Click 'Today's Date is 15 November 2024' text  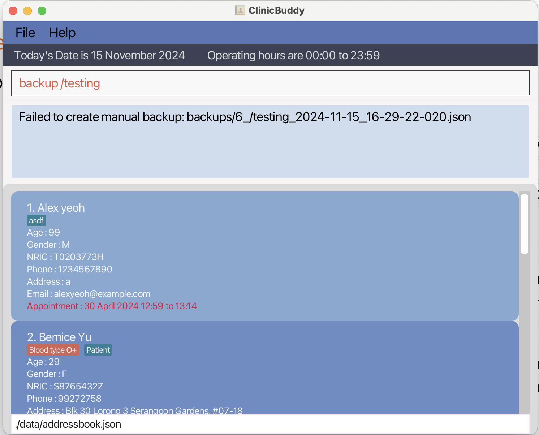[x=99, y=55]
